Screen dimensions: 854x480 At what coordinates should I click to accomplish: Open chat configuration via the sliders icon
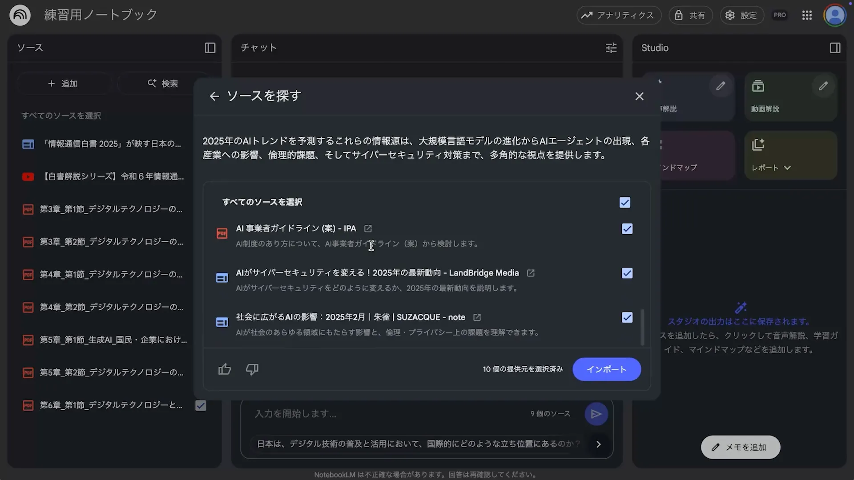(x=611, y=48)
